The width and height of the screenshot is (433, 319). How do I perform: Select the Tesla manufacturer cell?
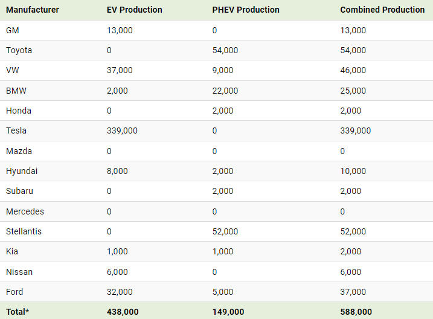coord(16,130)
